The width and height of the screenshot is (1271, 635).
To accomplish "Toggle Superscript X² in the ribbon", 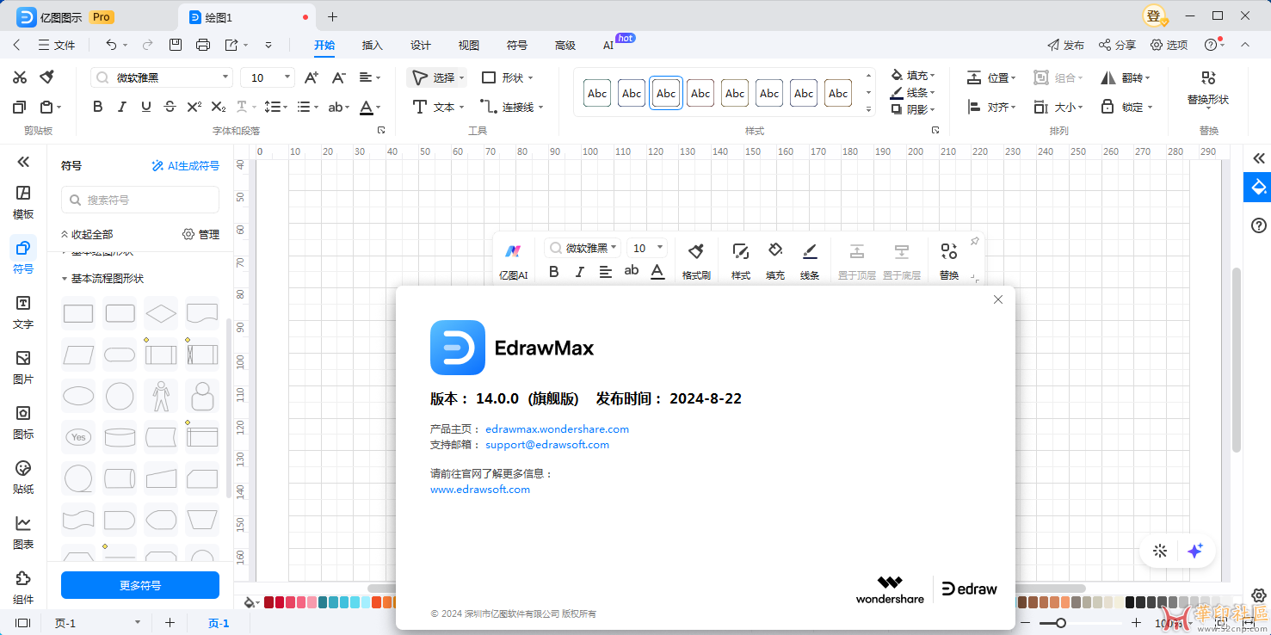I will 194,107.
